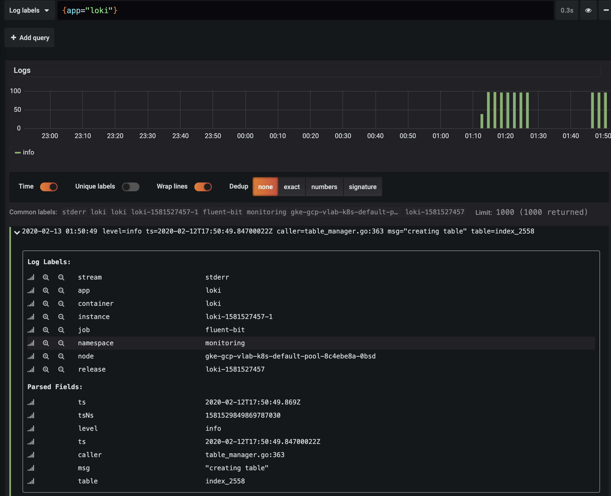Show stats for the namespace label
Viewport: 611px width, 496px height.
[x=31, y=343]
